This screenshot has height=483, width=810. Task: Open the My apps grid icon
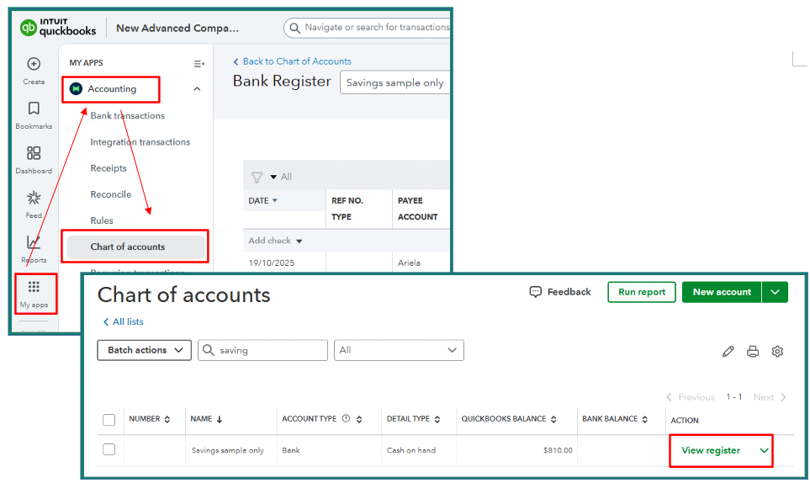tap(34, 287)
